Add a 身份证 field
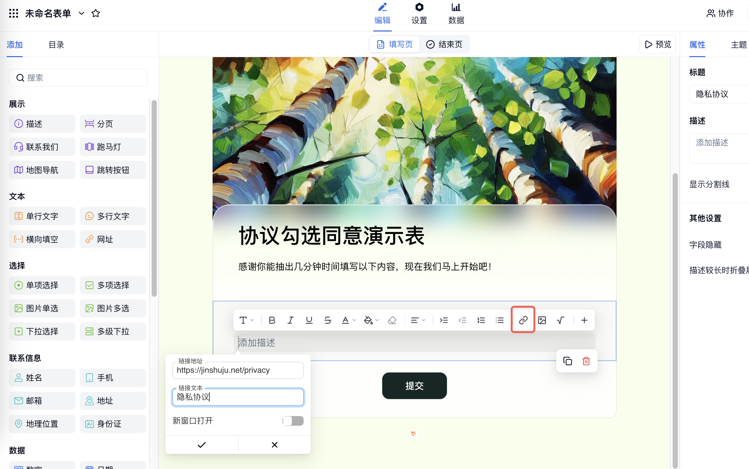 point(113,424)
